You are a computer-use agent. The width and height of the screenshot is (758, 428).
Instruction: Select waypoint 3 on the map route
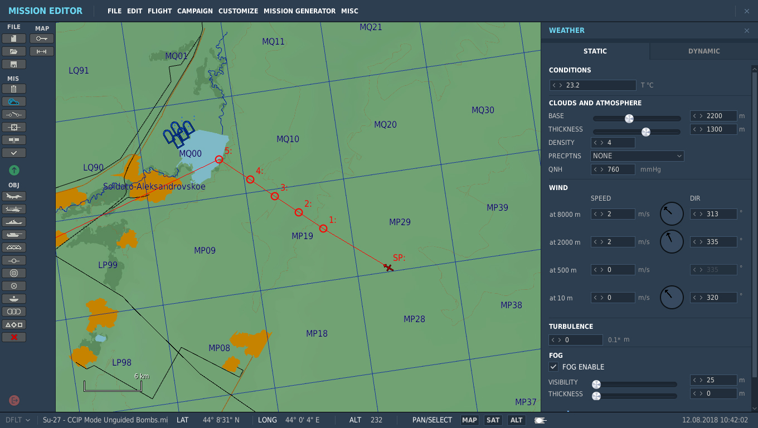pos(275,196)
